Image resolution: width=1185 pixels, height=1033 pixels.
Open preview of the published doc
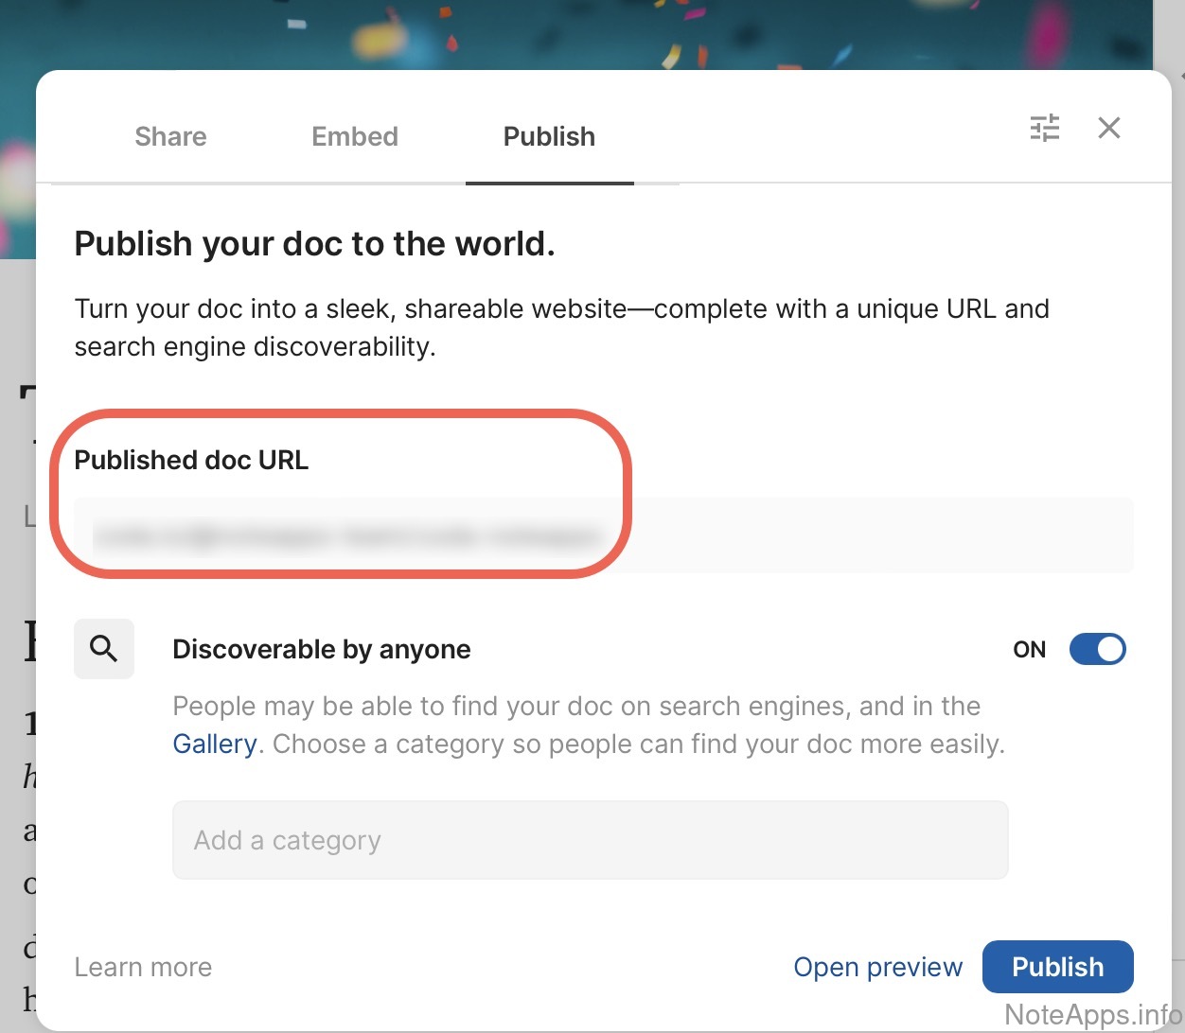877,967
